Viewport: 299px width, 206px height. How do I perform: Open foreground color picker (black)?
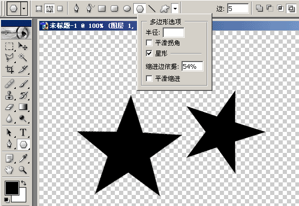click(12, 188)
